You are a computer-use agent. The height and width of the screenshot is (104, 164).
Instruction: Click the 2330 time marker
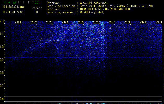pyautogui.click(x=159, y=22)
